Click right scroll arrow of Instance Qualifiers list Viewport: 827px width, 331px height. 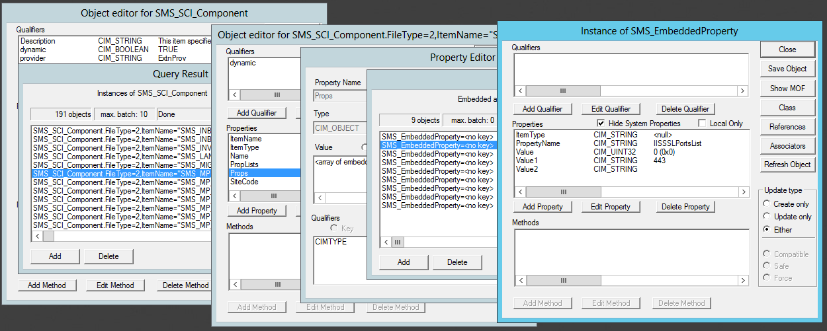click(743, 91)
